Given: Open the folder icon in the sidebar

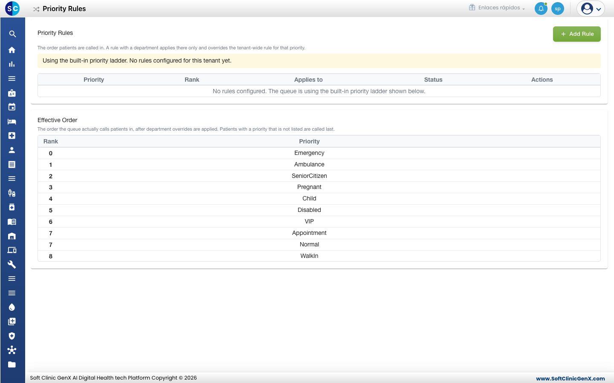Looking at the screenshot, I should [x=12, y=365].
